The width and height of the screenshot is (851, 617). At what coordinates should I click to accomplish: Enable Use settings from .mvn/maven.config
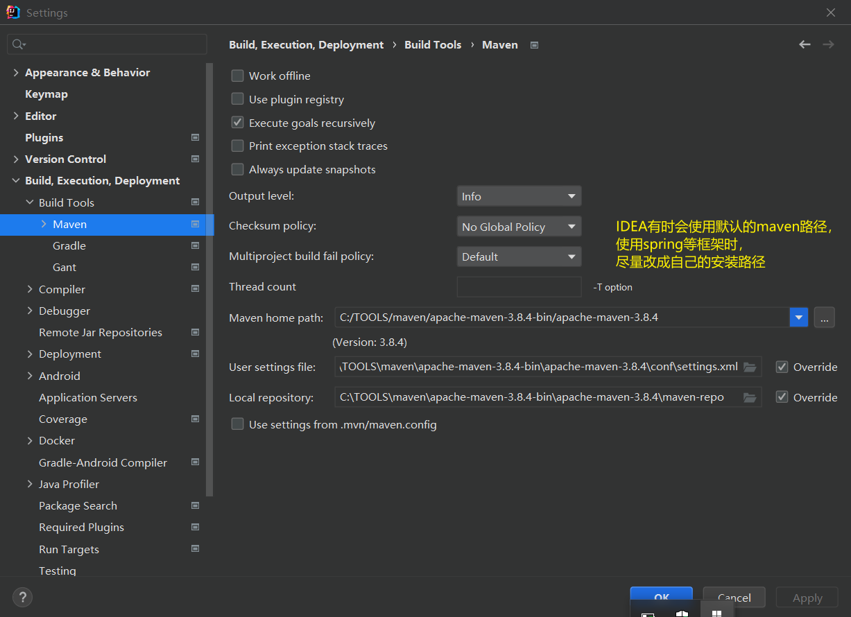(x=237, y=424)
